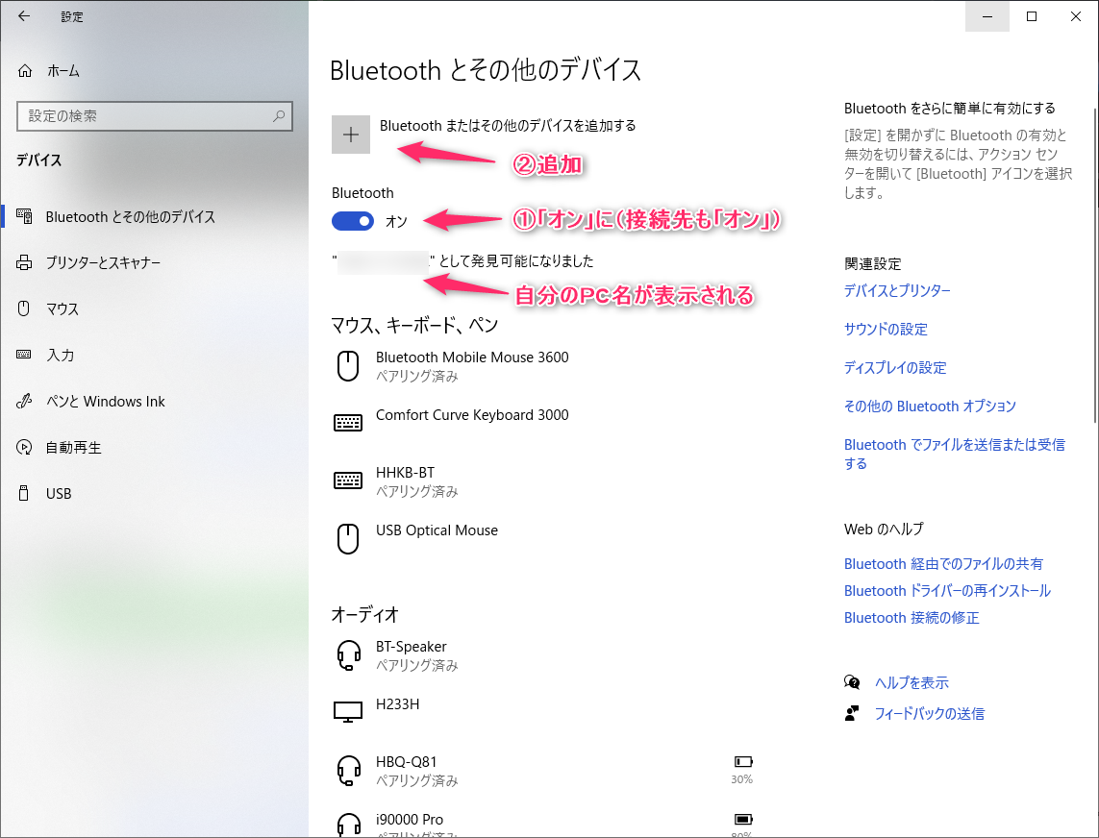Image resolution: width=1099 pixels, height=838 pixels.
Task: Go back with the arrow icon
Action: [x=24, y=16]
